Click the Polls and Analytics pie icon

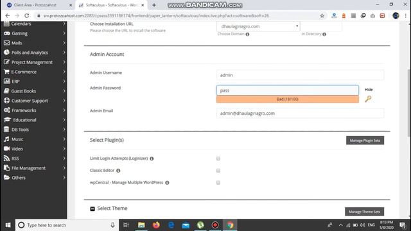7,53
